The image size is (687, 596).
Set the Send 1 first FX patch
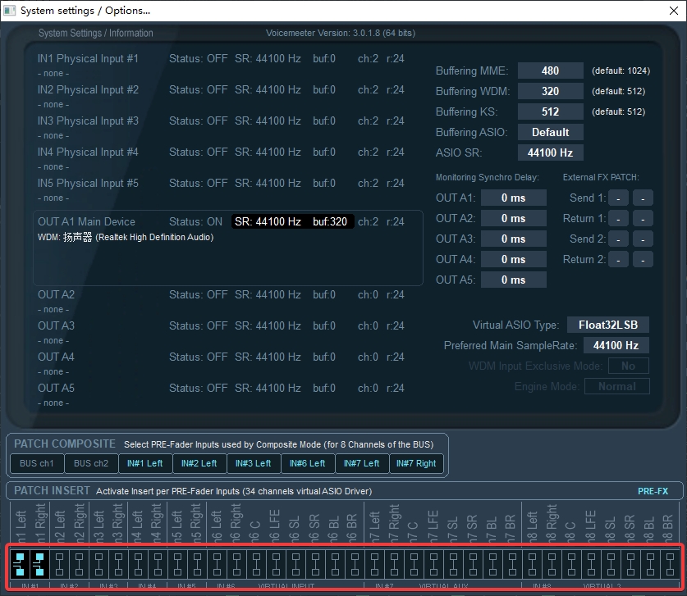(619, 198)
